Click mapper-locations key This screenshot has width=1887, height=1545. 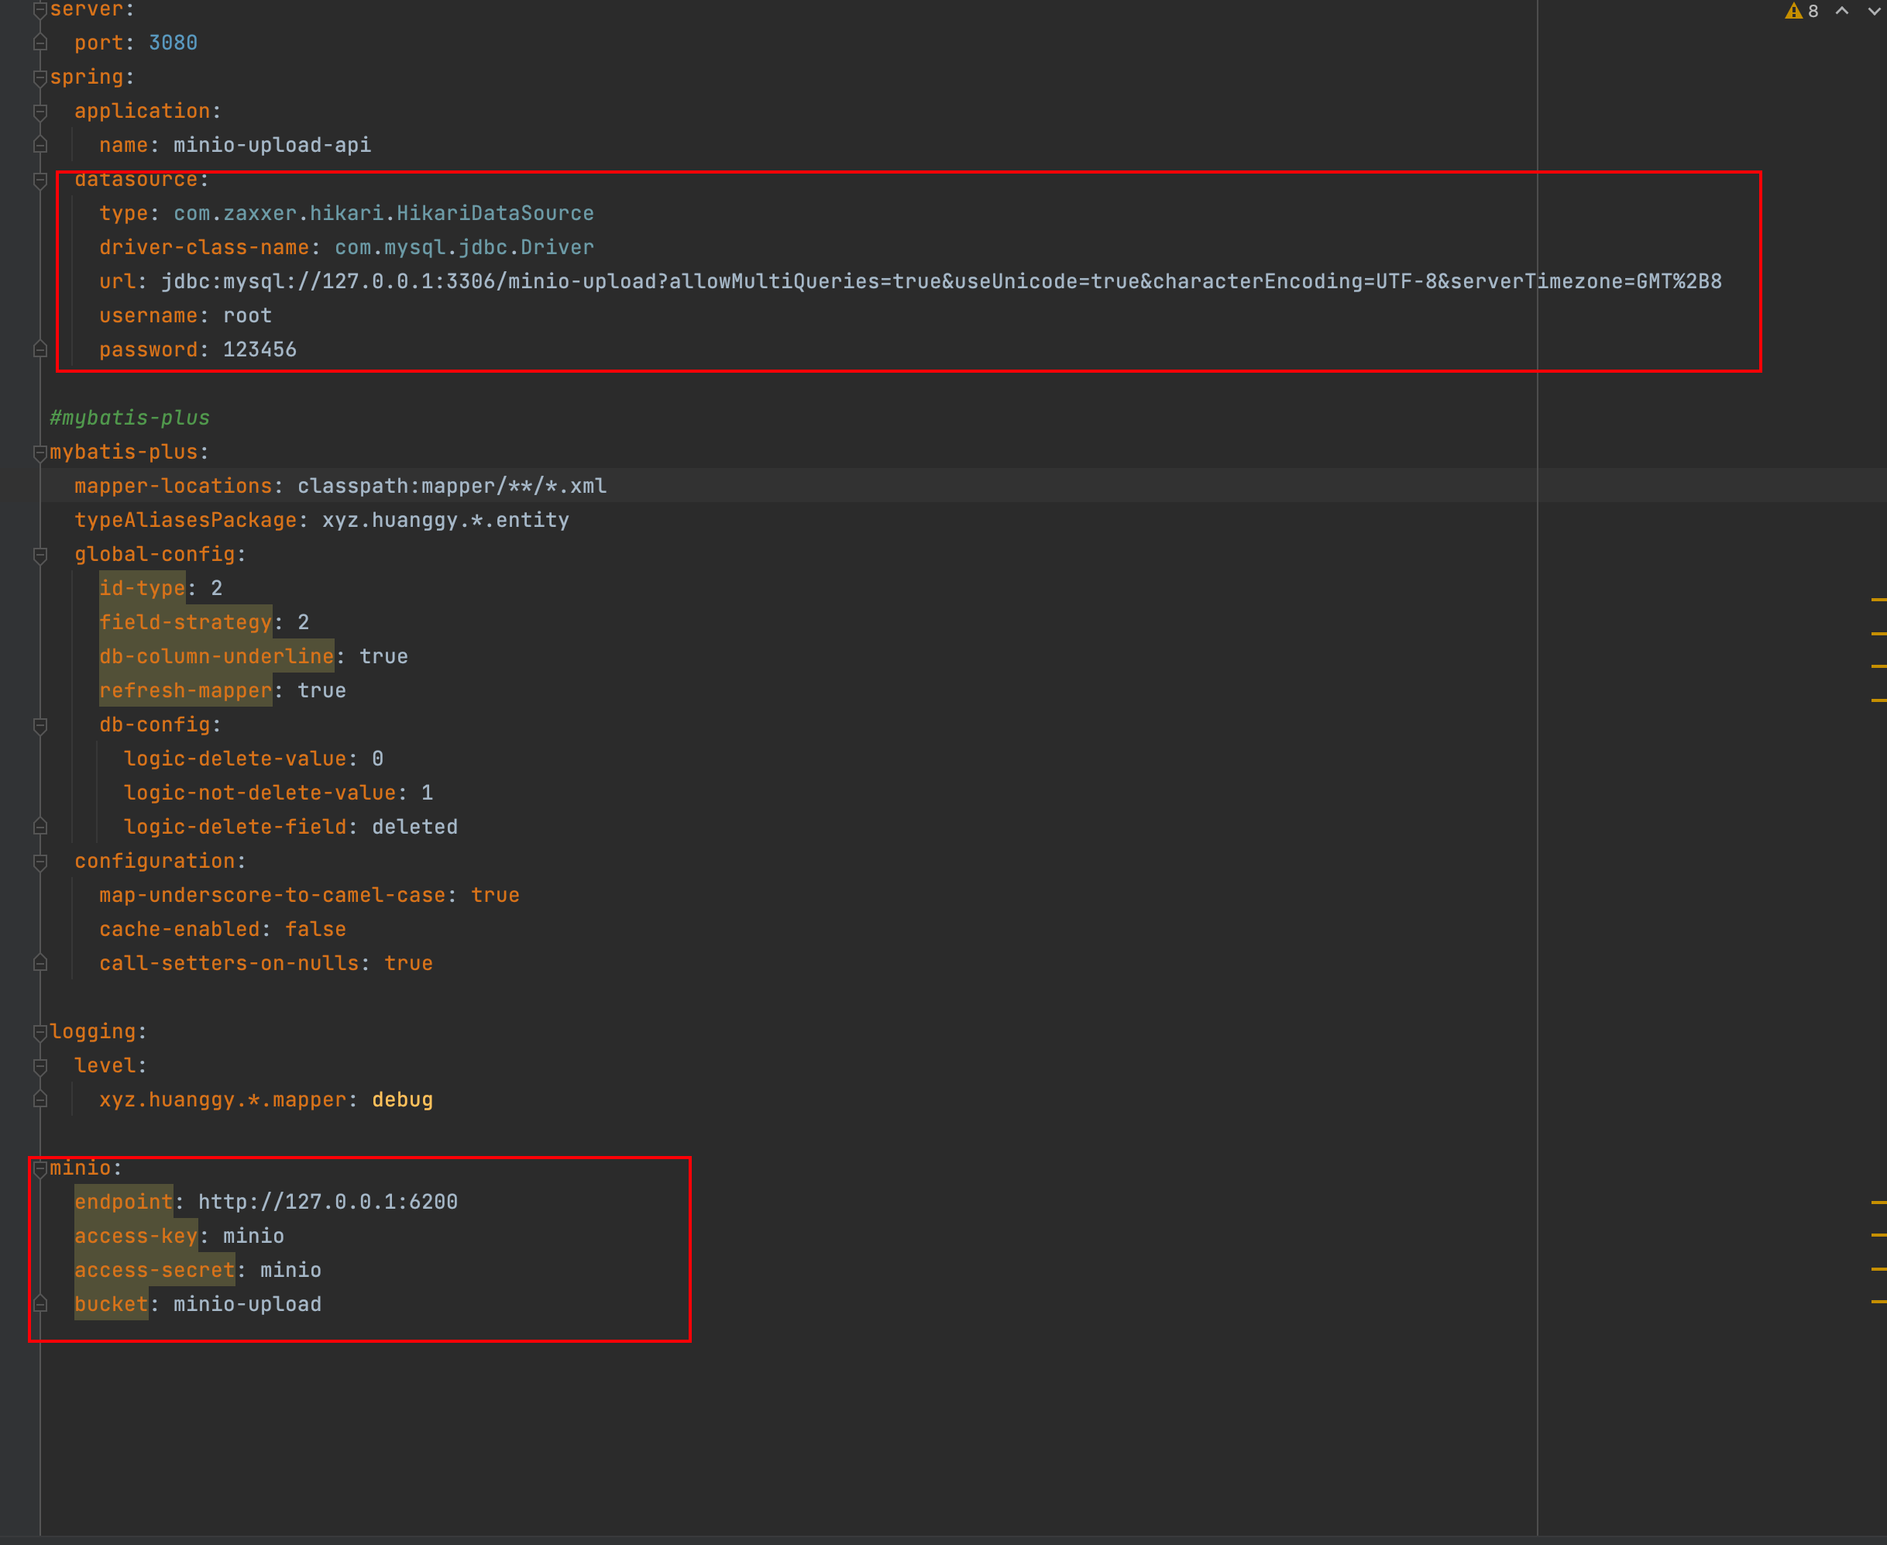[174, 486]
